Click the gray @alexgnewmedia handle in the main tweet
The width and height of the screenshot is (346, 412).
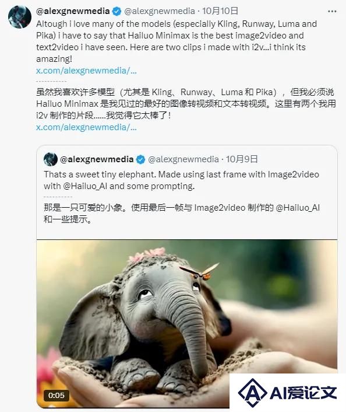click(x=160, y=11)
